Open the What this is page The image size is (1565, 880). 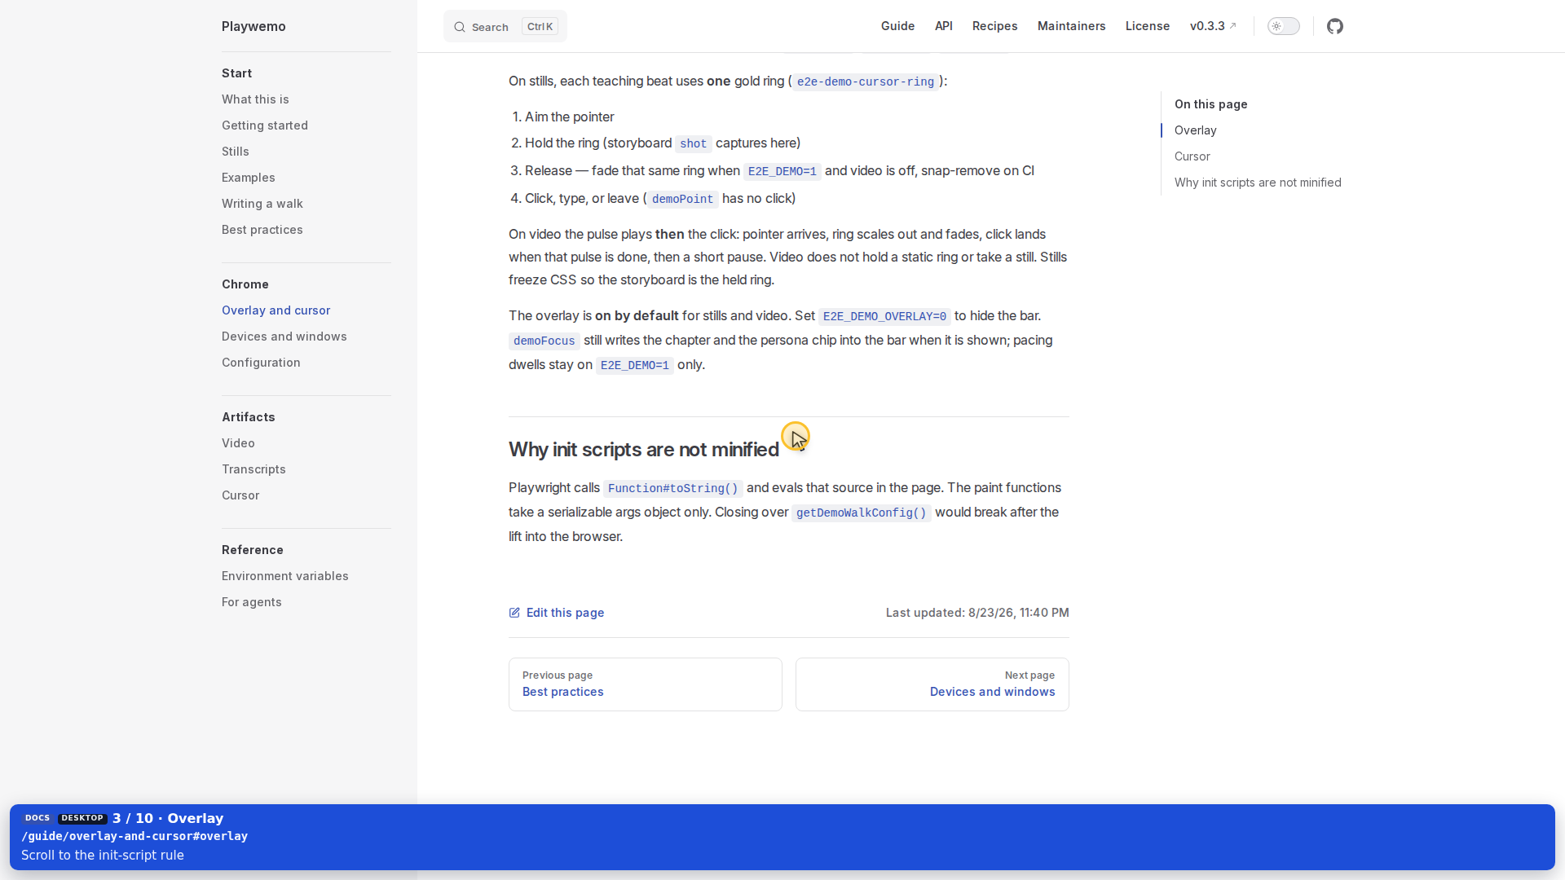(x=255, y=99)
